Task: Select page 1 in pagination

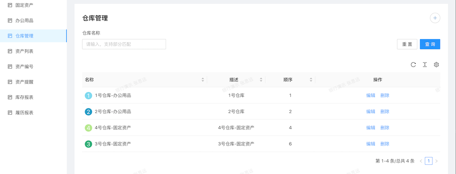Action: click(429, 161)
